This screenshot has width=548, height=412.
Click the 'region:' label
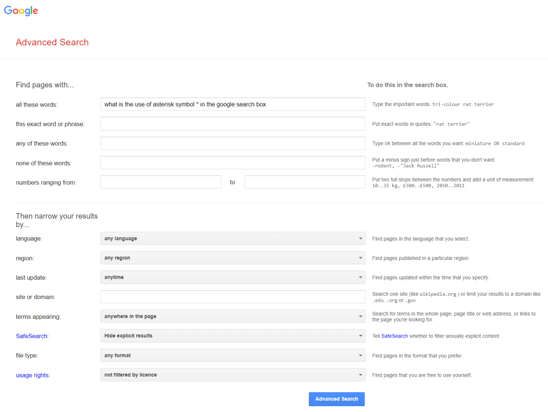tap(25, 258)
